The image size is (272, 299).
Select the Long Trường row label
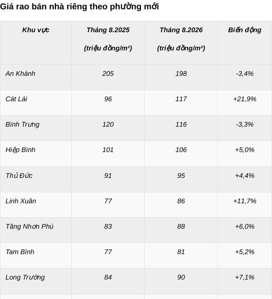click(x=25, y=277)
